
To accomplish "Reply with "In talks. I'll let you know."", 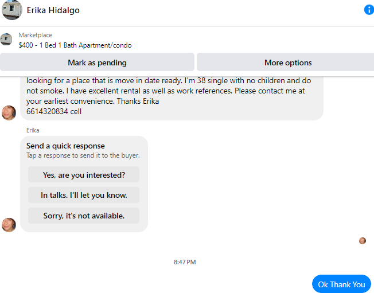I will pos(84,196).
